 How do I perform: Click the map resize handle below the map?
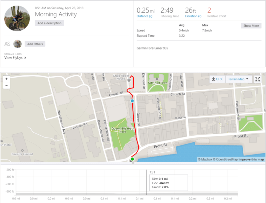point(133,163)
